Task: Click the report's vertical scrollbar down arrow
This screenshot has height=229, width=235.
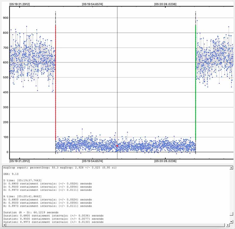Action: pos(231,222)
